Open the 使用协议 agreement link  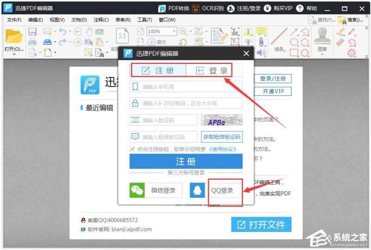click(222, 149)
